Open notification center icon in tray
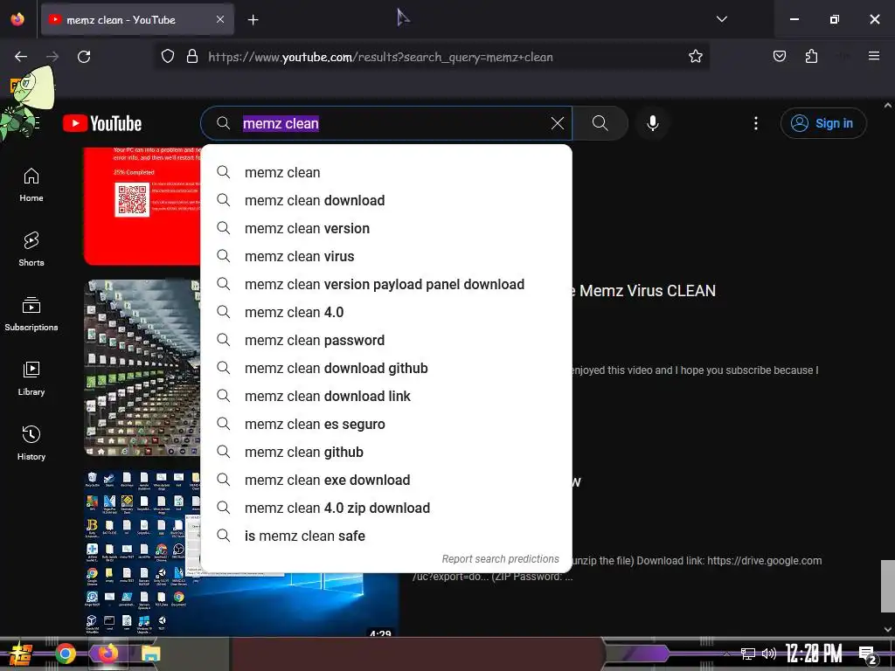895x671 pixels. (868, 655)
